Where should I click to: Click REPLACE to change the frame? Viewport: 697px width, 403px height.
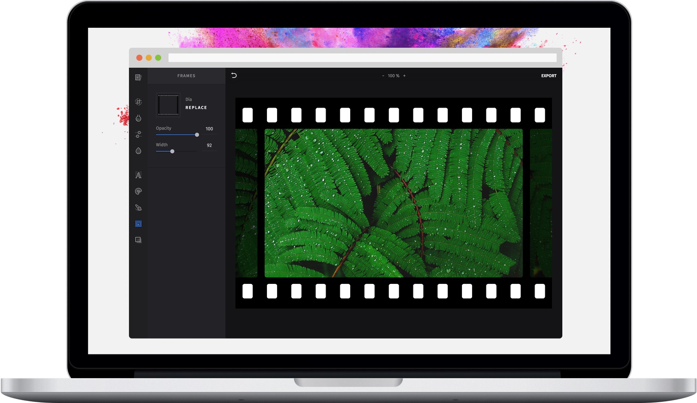(x=196, y=108)
